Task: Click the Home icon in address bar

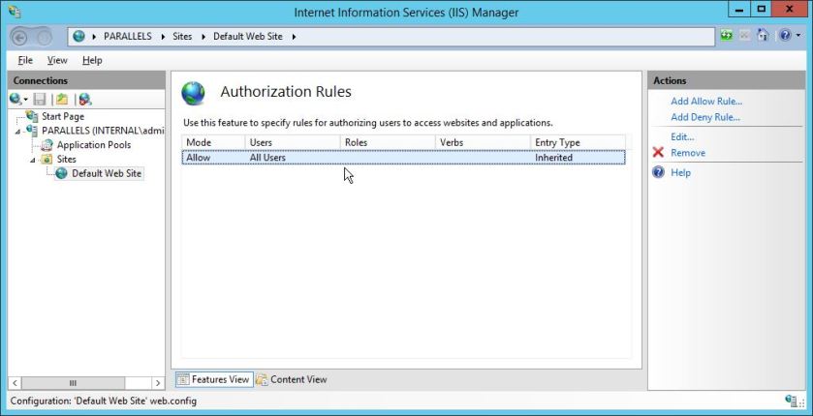Action: pyautogui.click(x=763, y=35)
